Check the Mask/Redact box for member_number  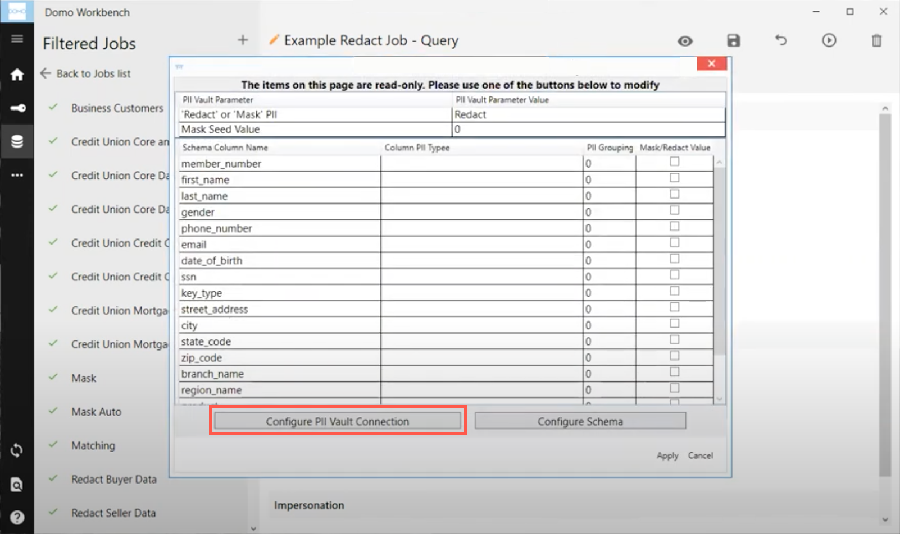674,162
